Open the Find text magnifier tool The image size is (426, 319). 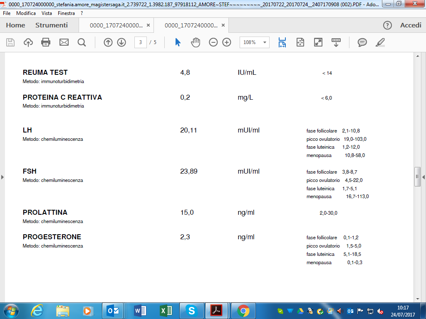[x=82, y=42]
